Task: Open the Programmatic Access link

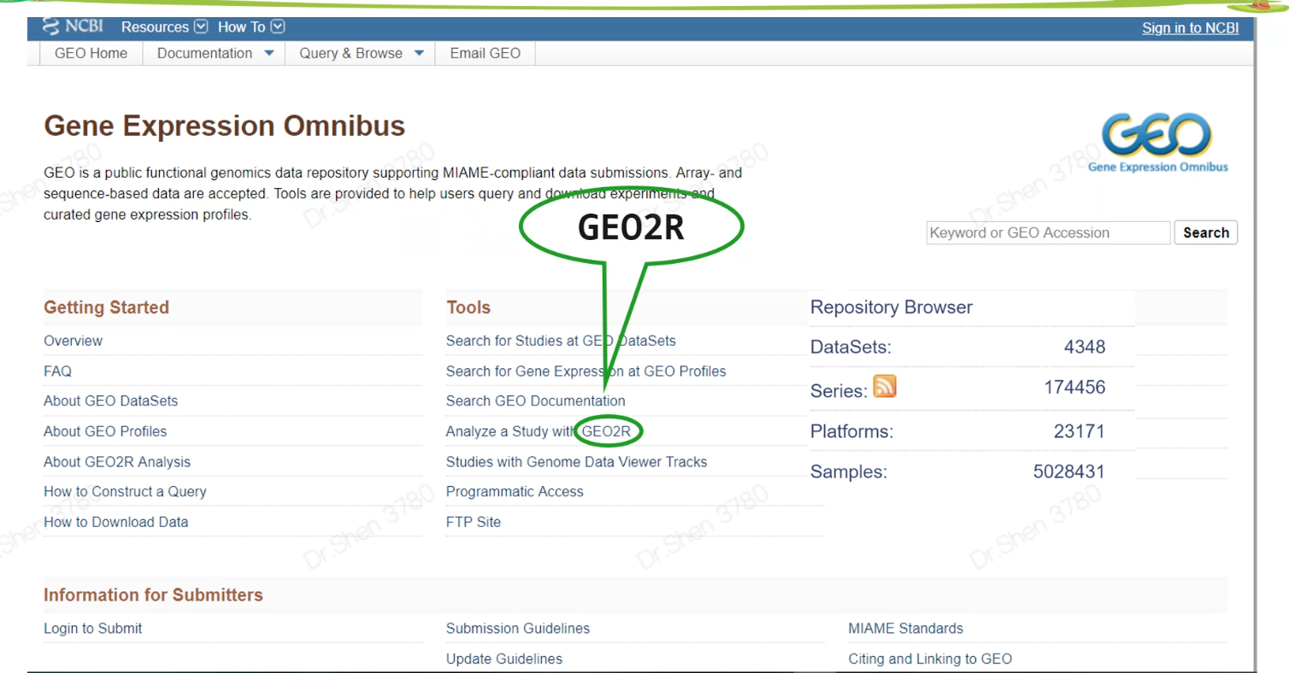Action: (515, 492)
